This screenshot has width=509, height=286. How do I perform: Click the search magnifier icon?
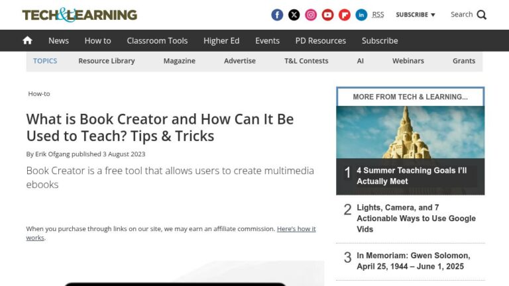click(482, 15)
